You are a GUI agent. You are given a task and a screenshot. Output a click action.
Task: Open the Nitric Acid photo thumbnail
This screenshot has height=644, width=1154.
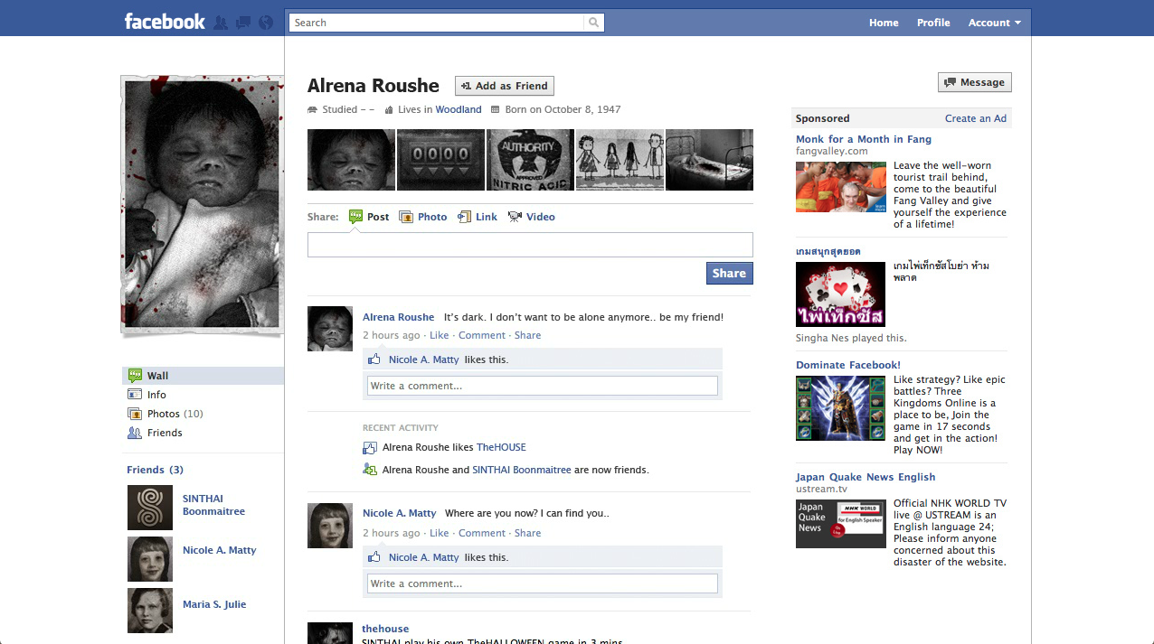(530, 160)
